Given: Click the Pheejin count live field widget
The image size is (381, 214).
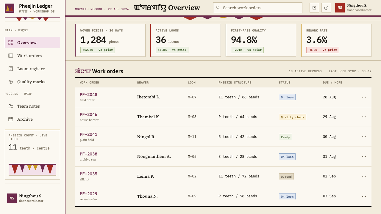Looking at the screenshot, I should point(32,155).
